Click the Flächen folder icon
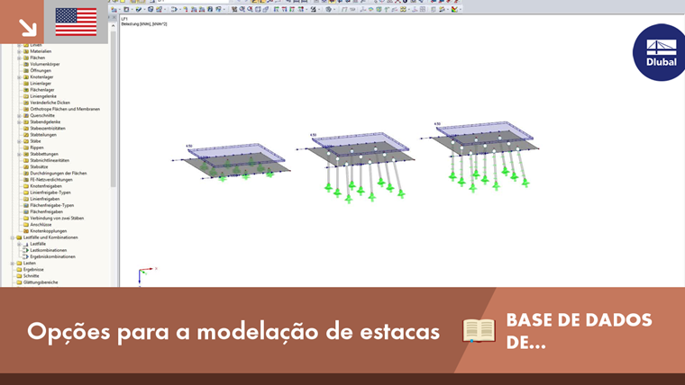685x385 pixels. pos(26,58)
